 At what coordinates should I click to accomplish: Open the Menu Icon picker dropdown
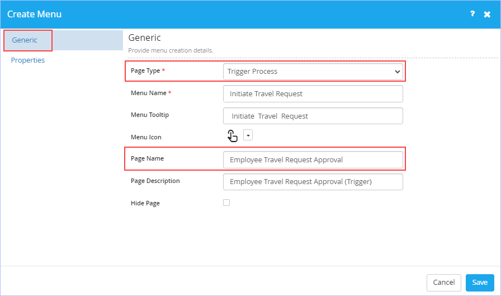[248, 135]
